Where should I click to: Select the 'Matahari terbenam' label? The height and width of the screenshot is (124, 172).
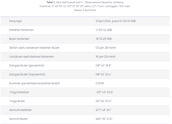[21, 30]
